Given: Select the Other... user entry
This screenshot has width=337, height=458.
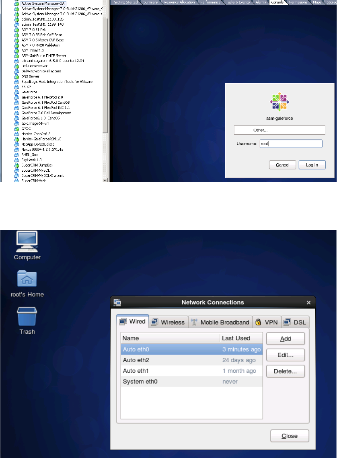Looking at the screenshot, I should pyautogui.click(x=279, y=130).
